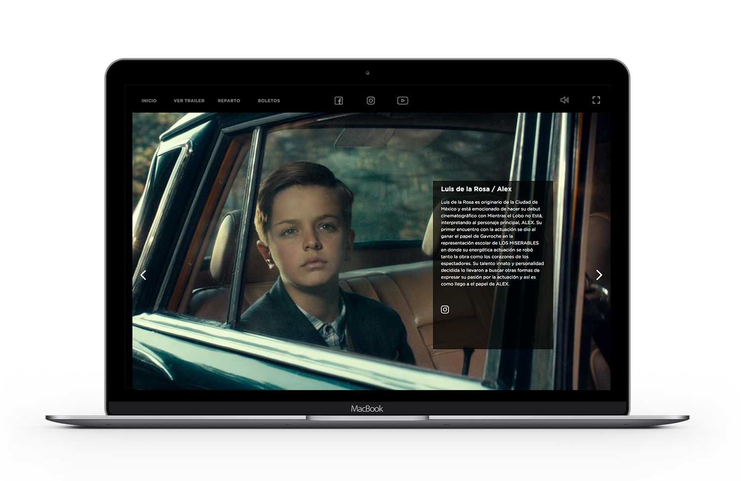
Task: Open the Facebook page icon
Action: coord(339,101)
